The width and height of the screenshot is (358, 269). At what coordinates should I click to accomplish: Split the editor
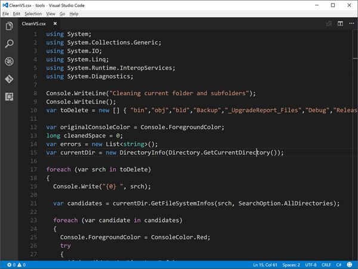coord(340,23)
